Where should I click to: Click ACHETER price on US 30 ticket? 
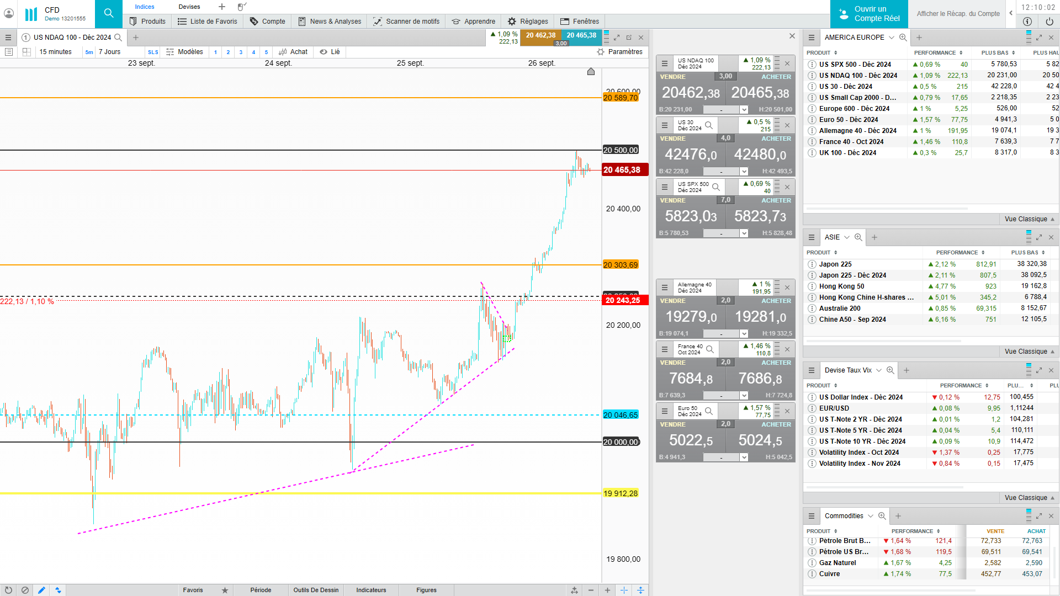pos(761,155)
